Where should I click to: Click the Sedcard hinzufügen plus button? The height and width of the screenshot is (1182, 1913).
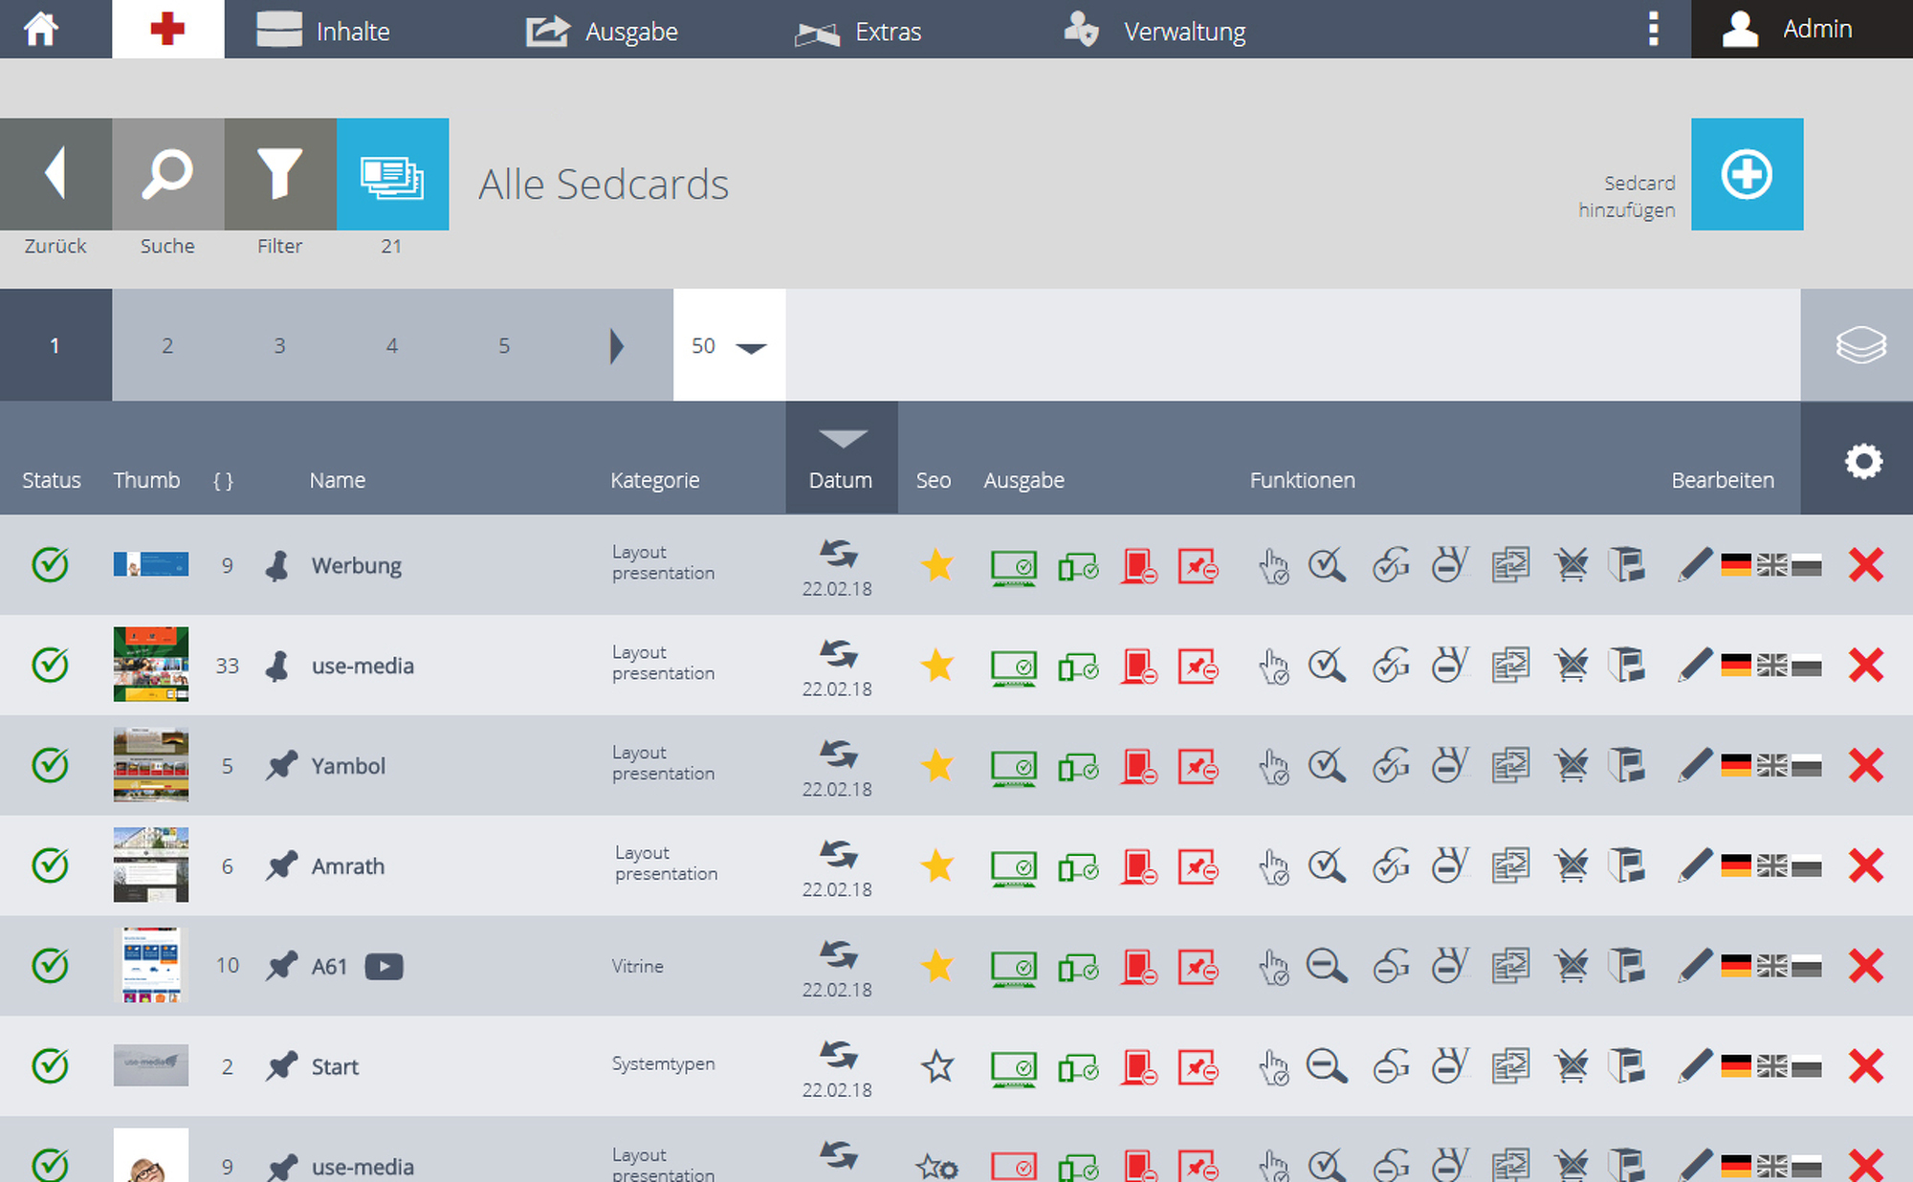click(1747, 174)
